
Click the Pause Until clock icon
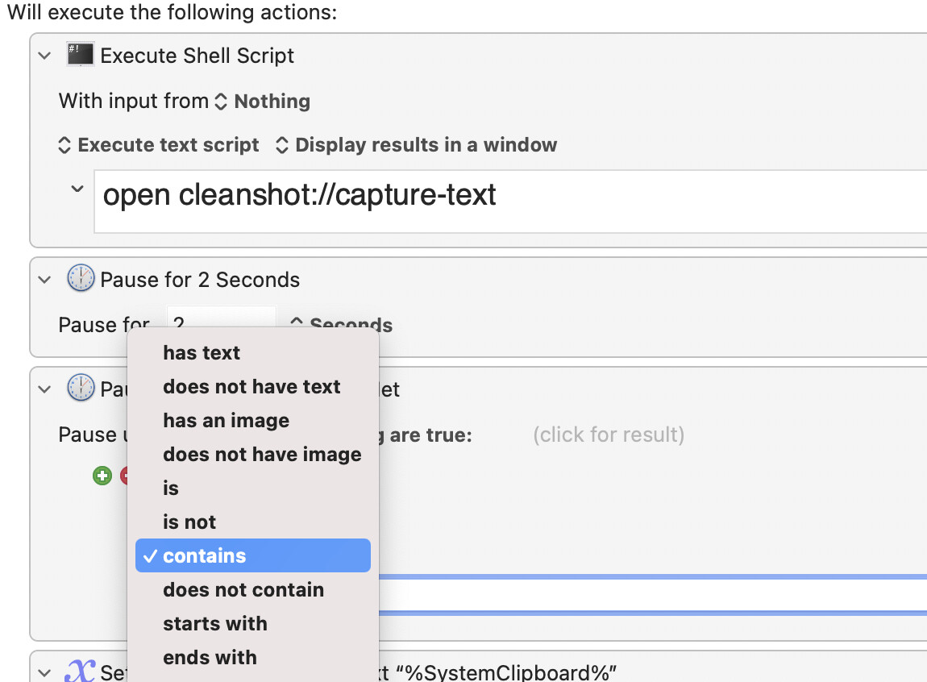click(81, 389)
